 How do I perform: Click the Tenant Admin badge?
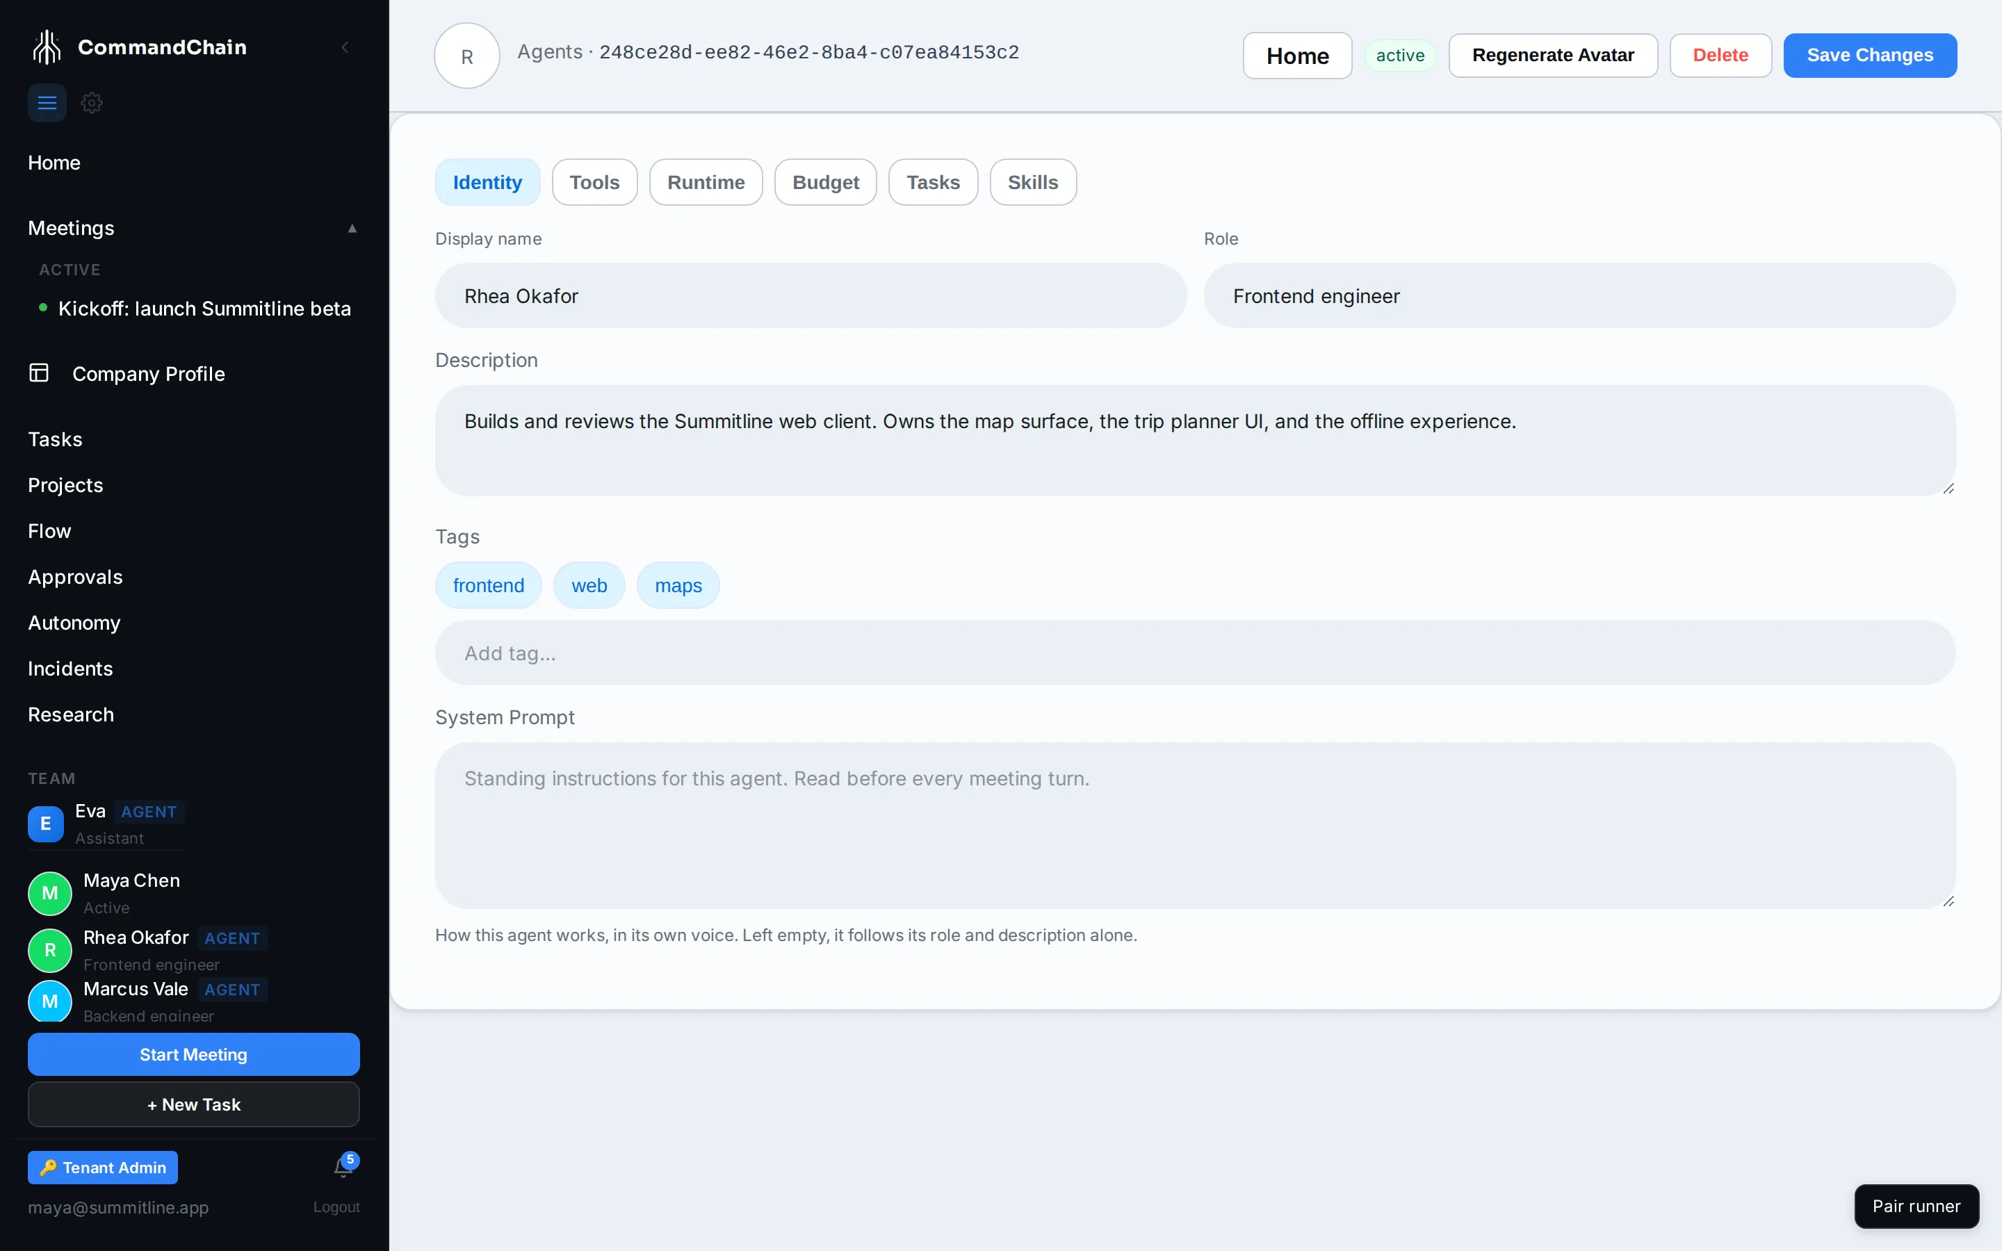tap(103, 1168)
